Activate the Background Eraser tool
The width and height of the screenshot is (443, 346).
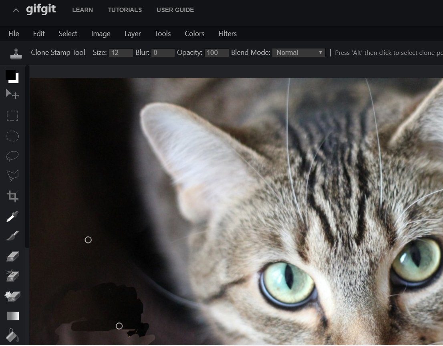point(12,276)
